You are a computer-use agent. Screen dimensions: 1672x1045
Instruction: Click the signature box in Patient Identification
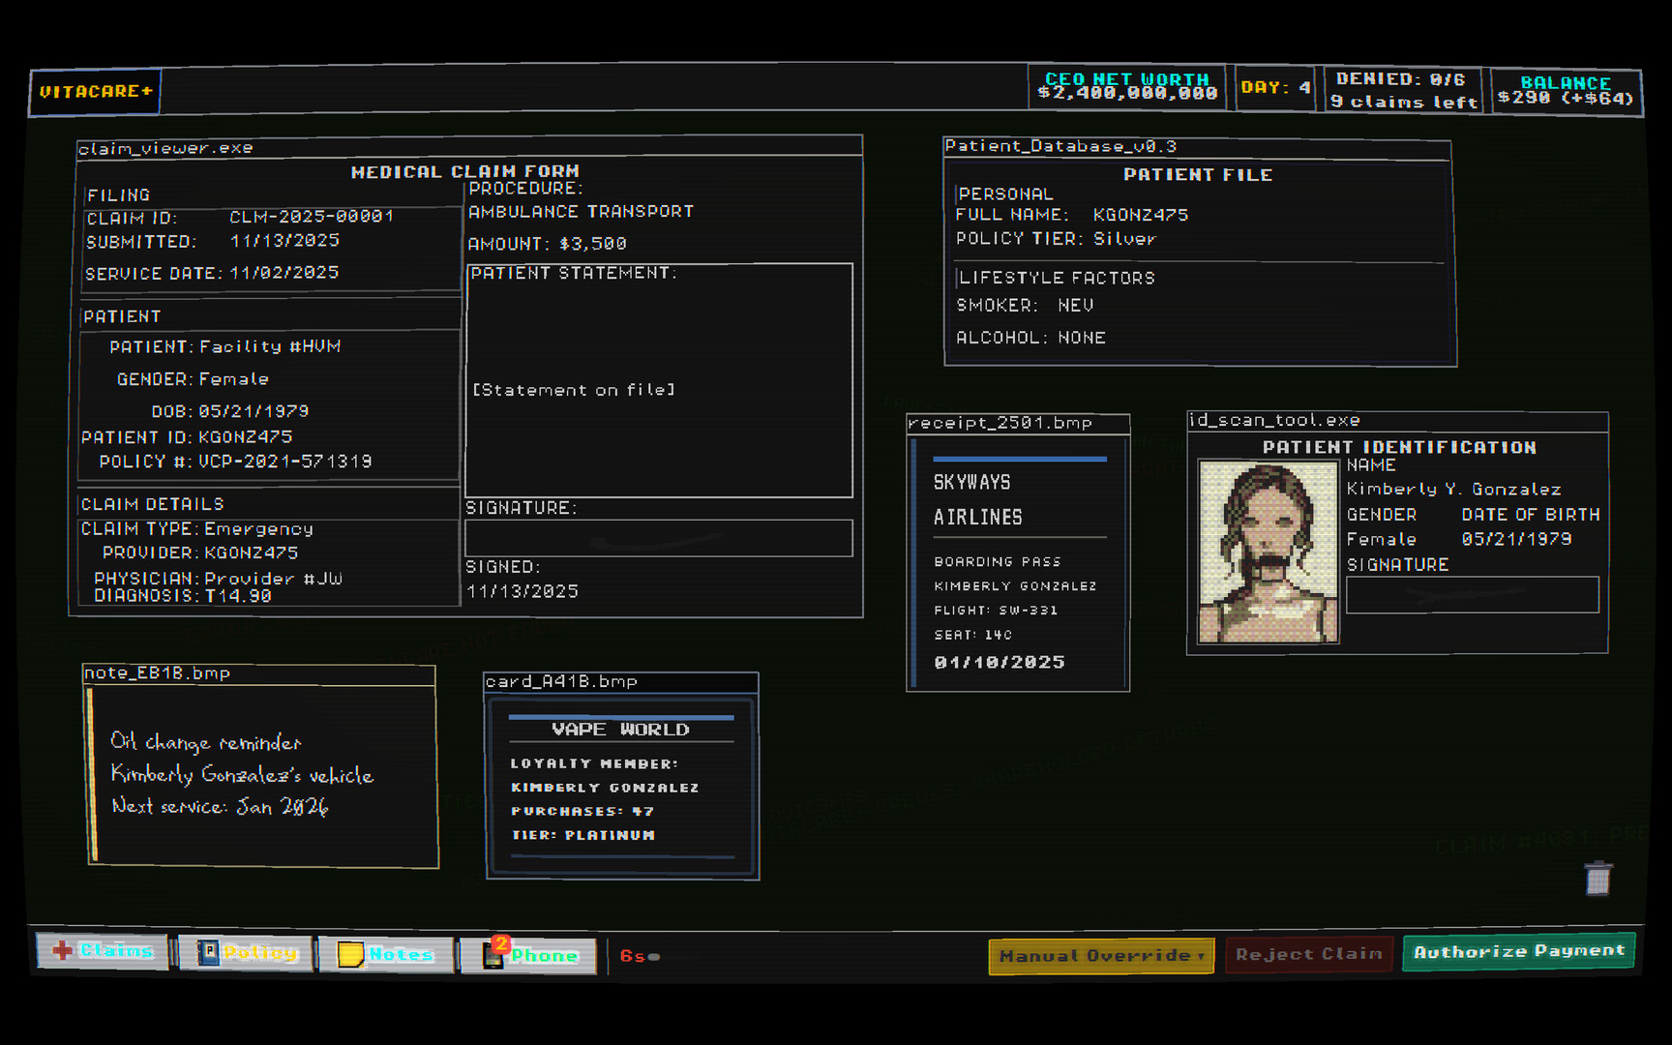tap(1470, 594)
